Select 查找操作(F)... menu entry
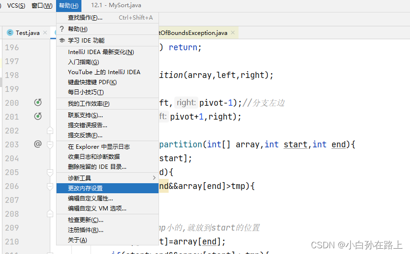This screenshot has width=410, height=254. [107, 18]
